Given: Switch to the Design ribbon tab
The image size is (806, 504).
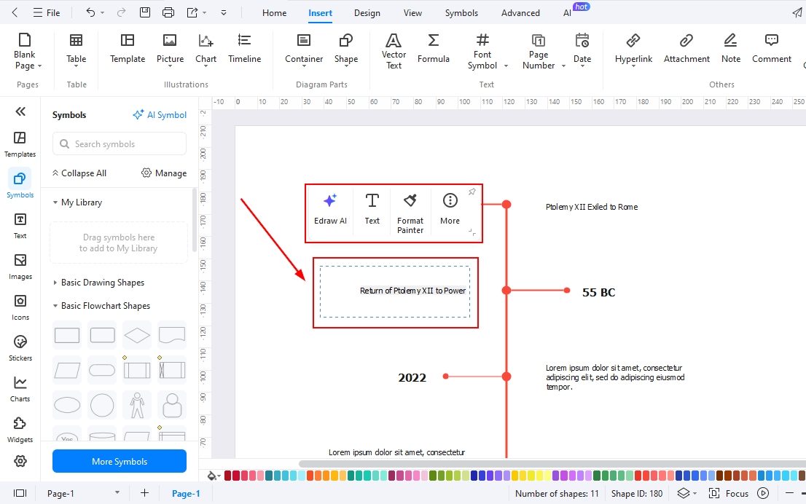Looking at the screenshot, I should (x=367, y=12).
